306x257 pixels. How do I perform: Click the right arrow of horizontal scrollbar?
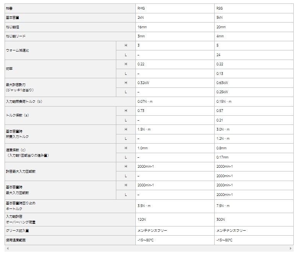pyautogui.click(x=291, y=249)
